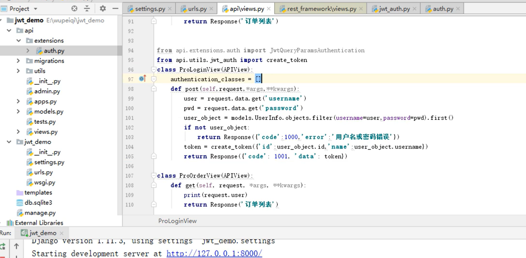Click the override gutter icon on line 97
The height and width of the screenshot is (258, 526).
142,79
